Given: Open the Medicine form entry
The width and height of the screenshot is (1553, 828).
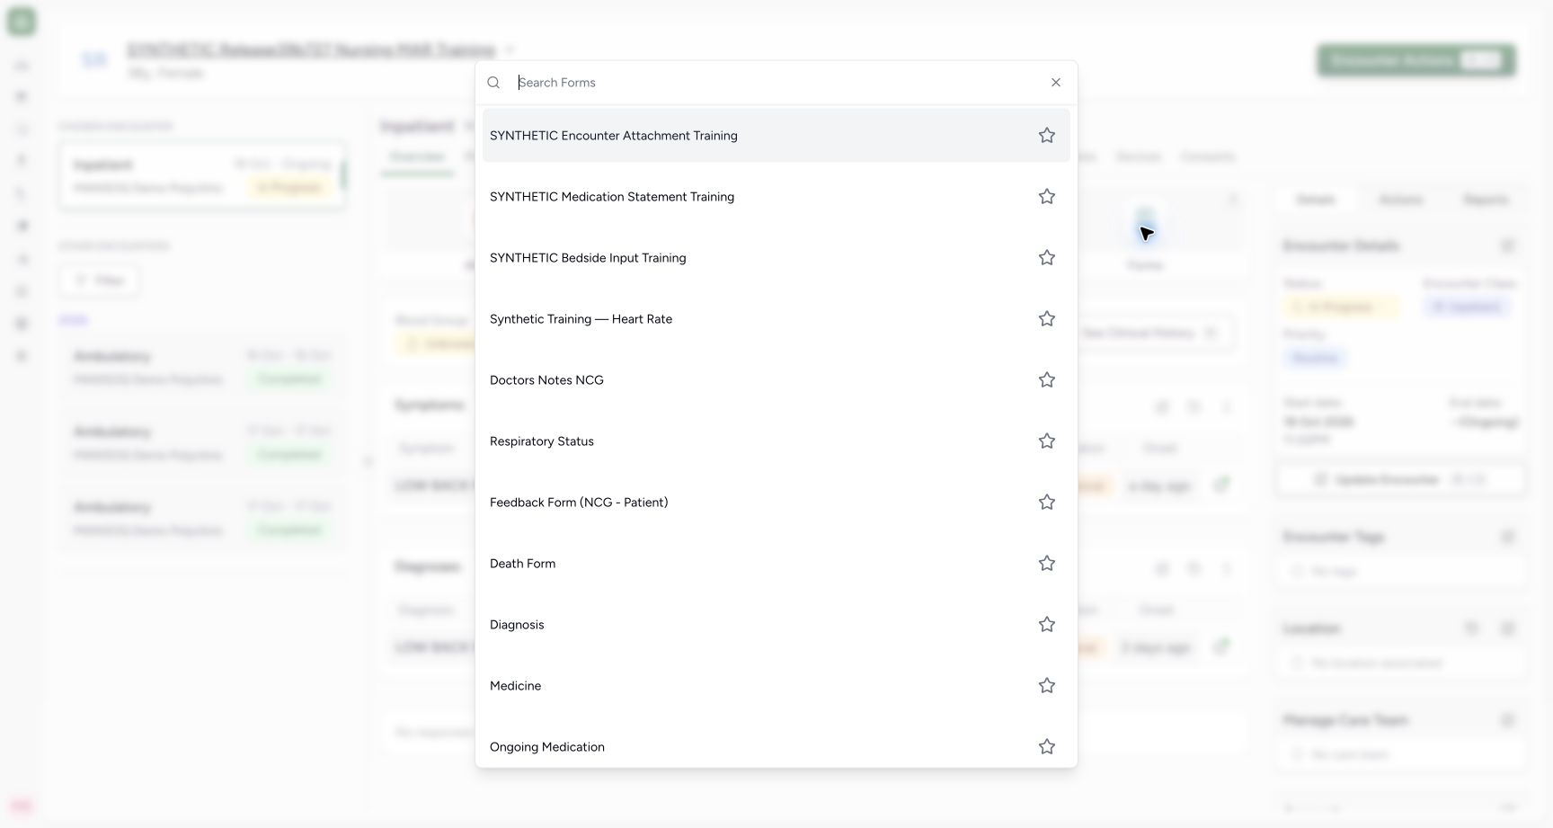Looking at the screenshot, I should [776, 686].
